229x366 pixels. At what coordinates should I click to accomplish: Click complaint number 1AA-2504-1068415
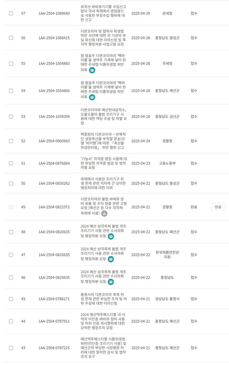[x=54, y=38]
